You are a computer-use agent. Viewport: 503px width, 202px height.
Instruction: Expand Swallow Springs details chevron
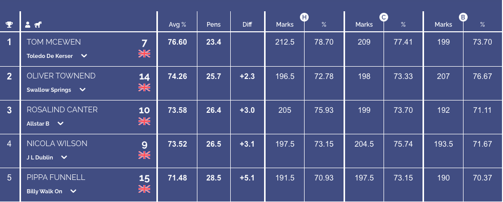83,90
